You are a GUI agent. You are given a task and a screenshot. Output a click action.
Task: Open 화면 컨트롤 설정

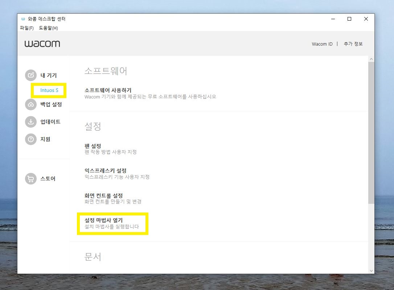[x=103, y=196]
